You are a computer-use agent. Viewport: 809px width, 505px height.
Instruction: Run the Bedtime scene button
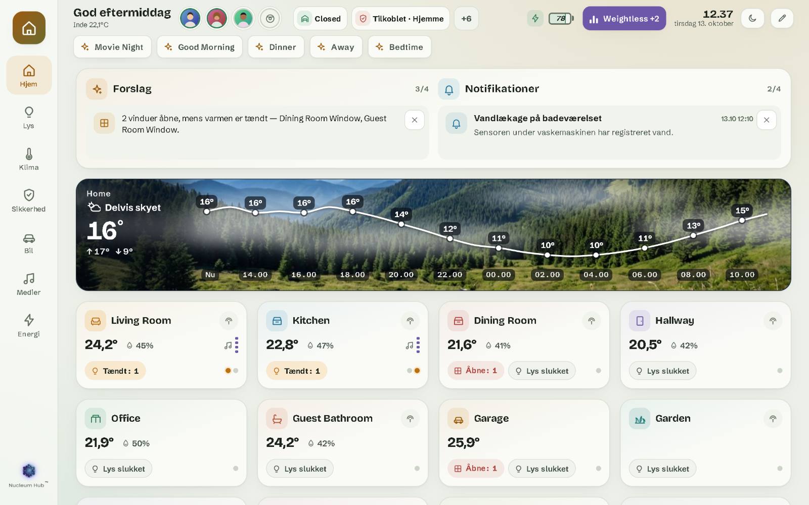pyautogui.click(x=399, y=47)
